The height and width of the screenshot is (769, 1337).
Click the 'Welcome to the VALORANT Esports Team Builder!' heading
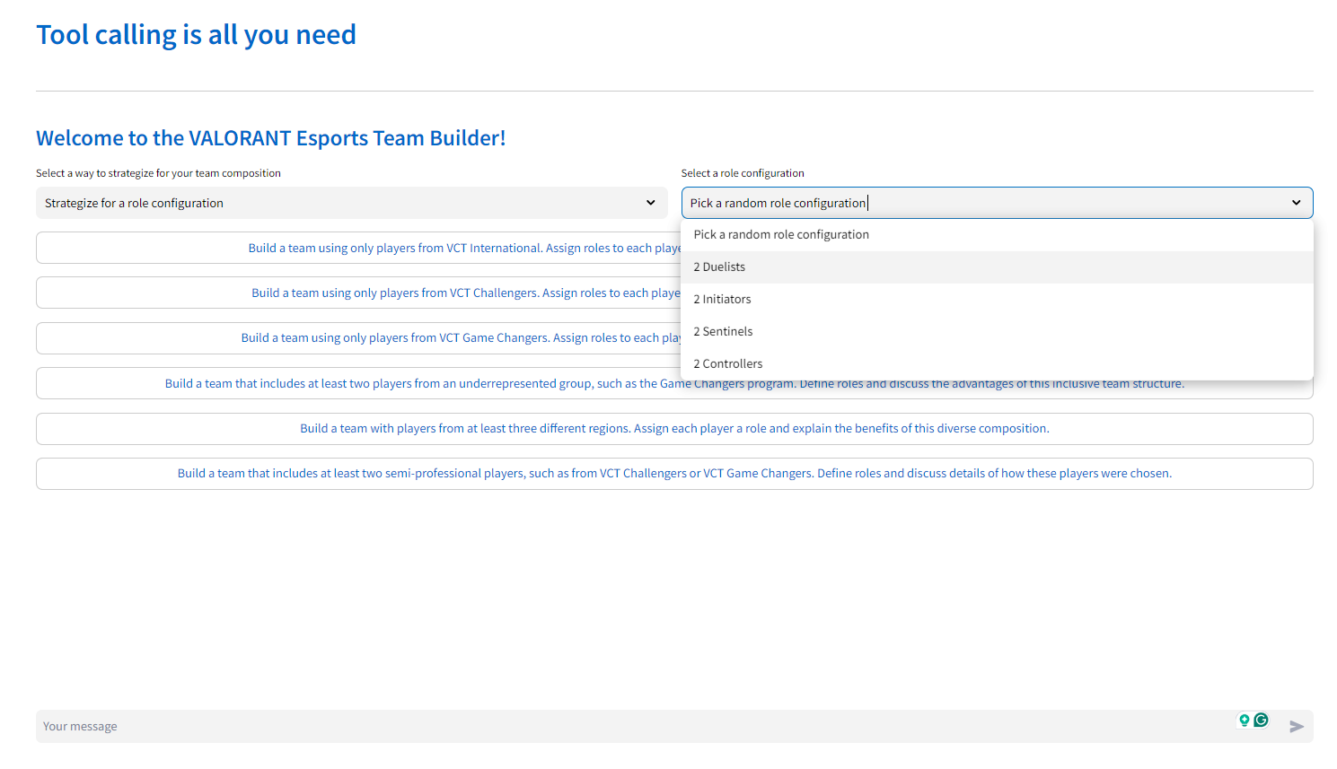tap(271, 138)
